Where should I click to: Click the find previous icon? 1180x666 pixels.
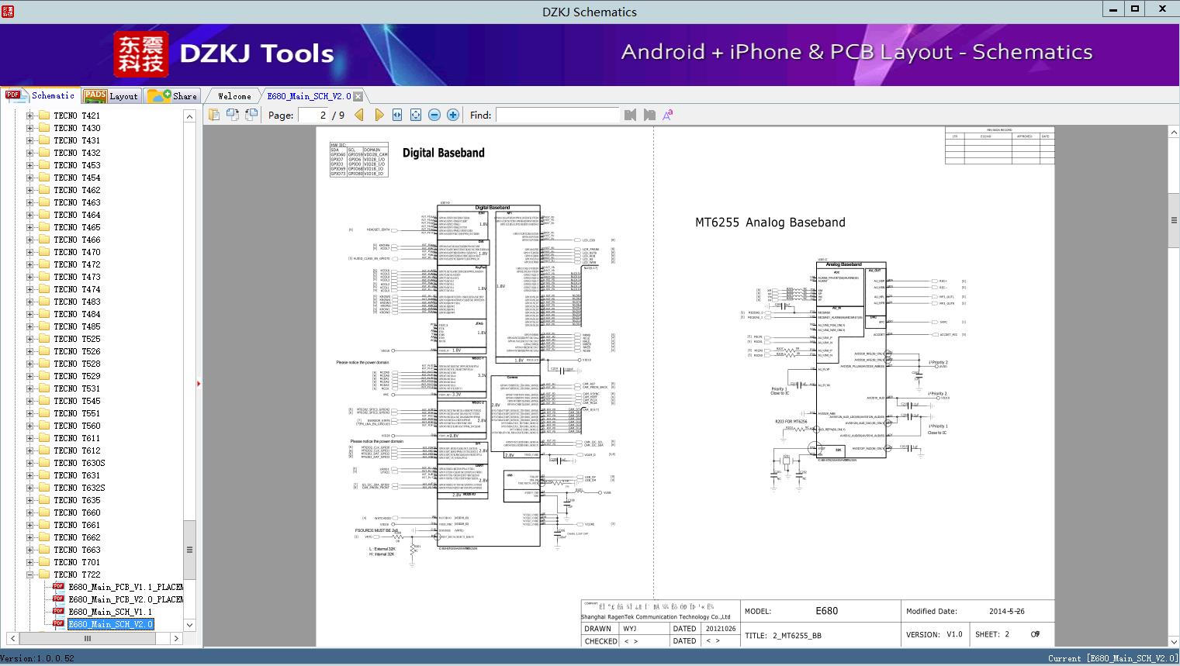pos(630,115)
